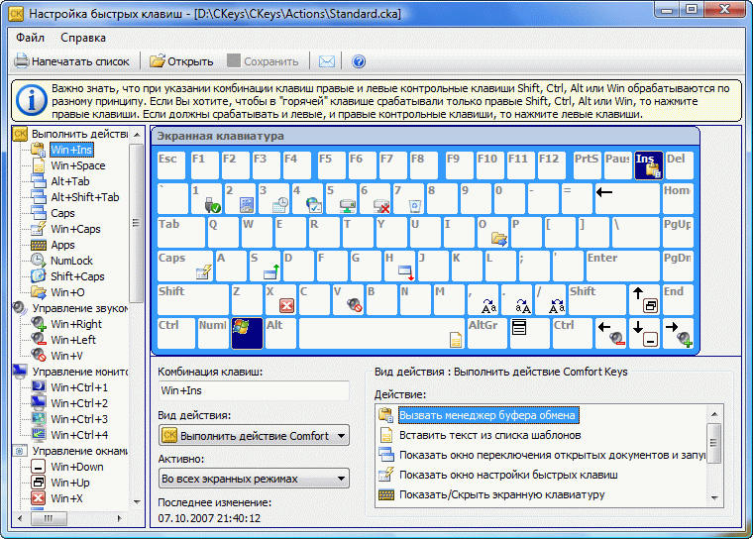
Task: Collapse the Управление монитором tree group
Action: click(79, 372)
